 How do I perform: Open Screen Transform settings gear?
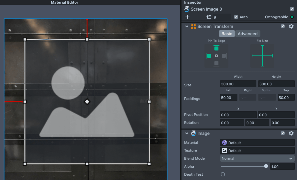(x=291, y=26)
